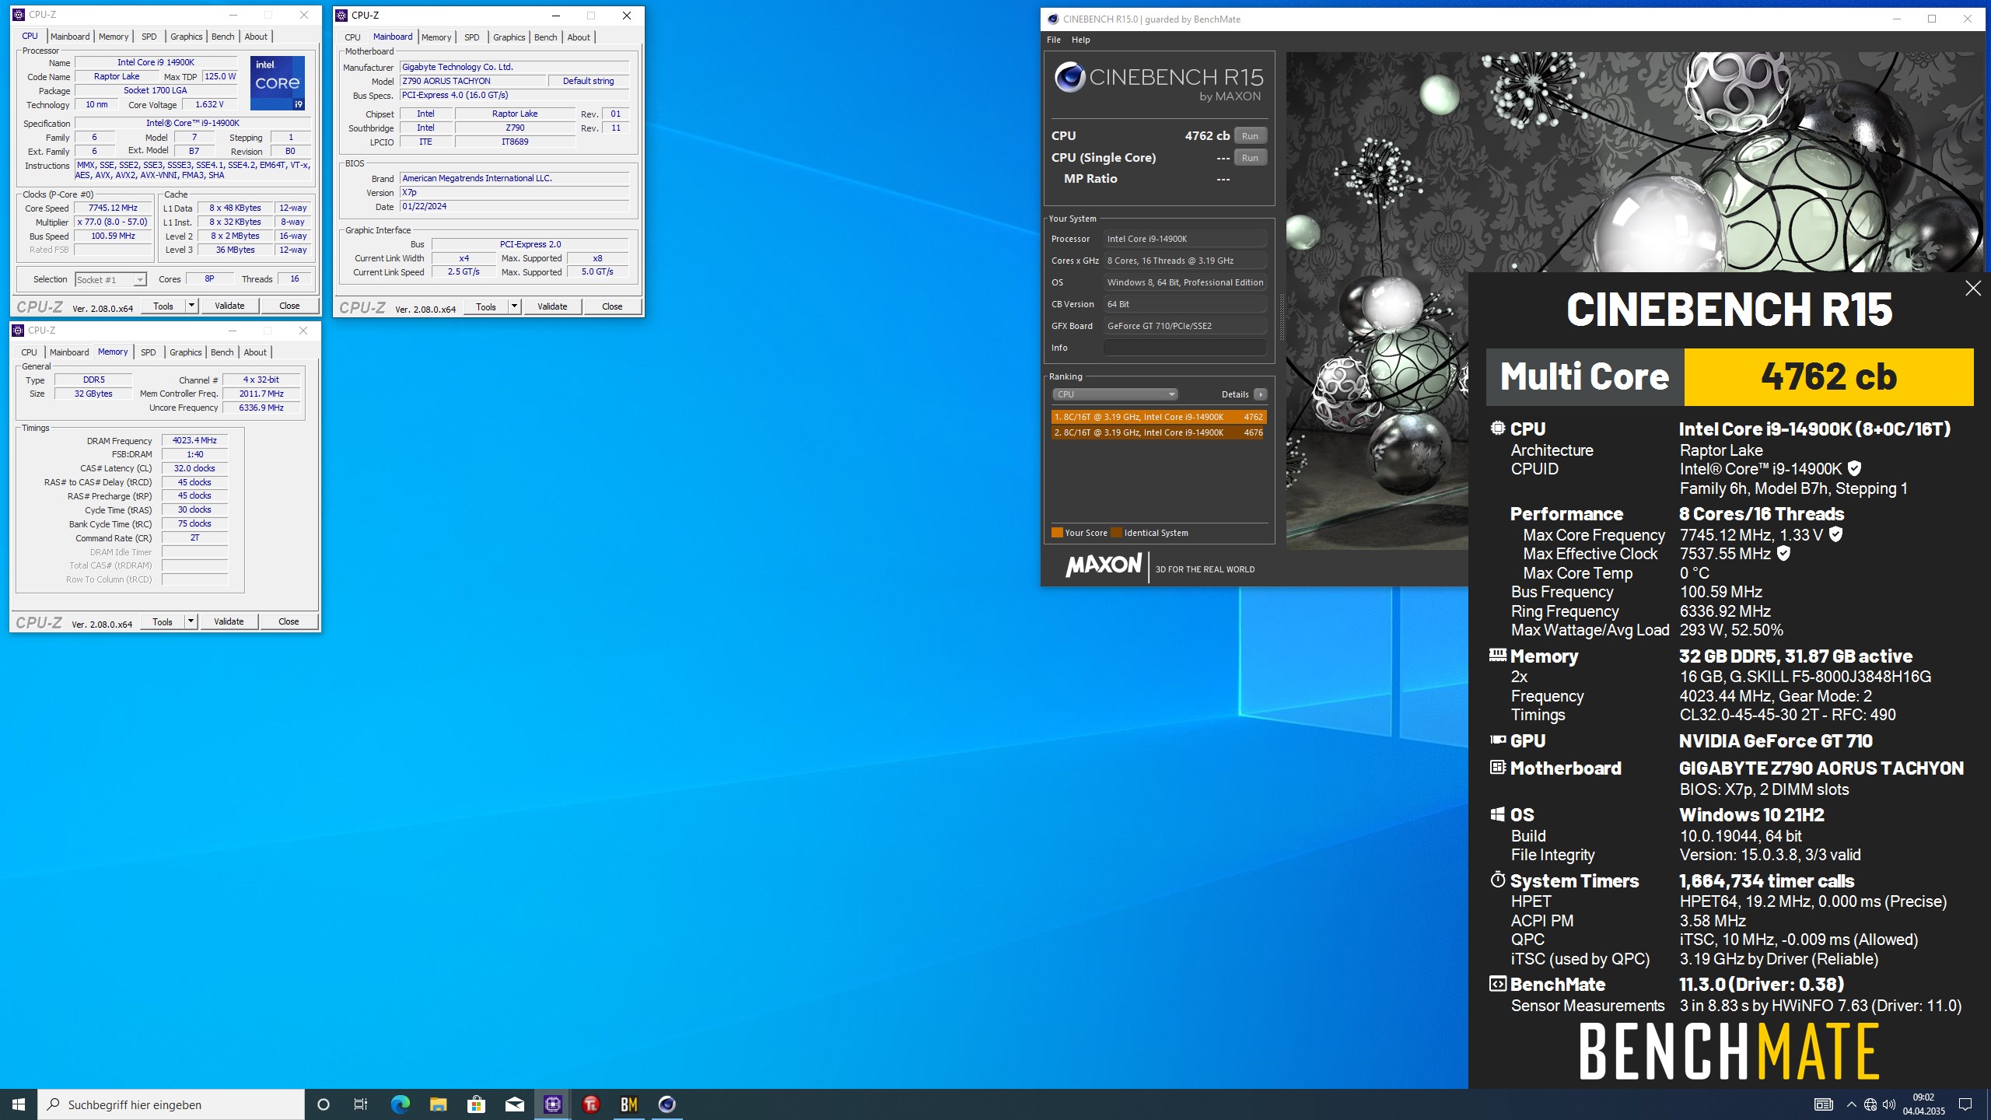The image size is (1991, 1120).
Task: Open Task View on the taskbar
Action: pyautogui.click(x=361, y=1104)
